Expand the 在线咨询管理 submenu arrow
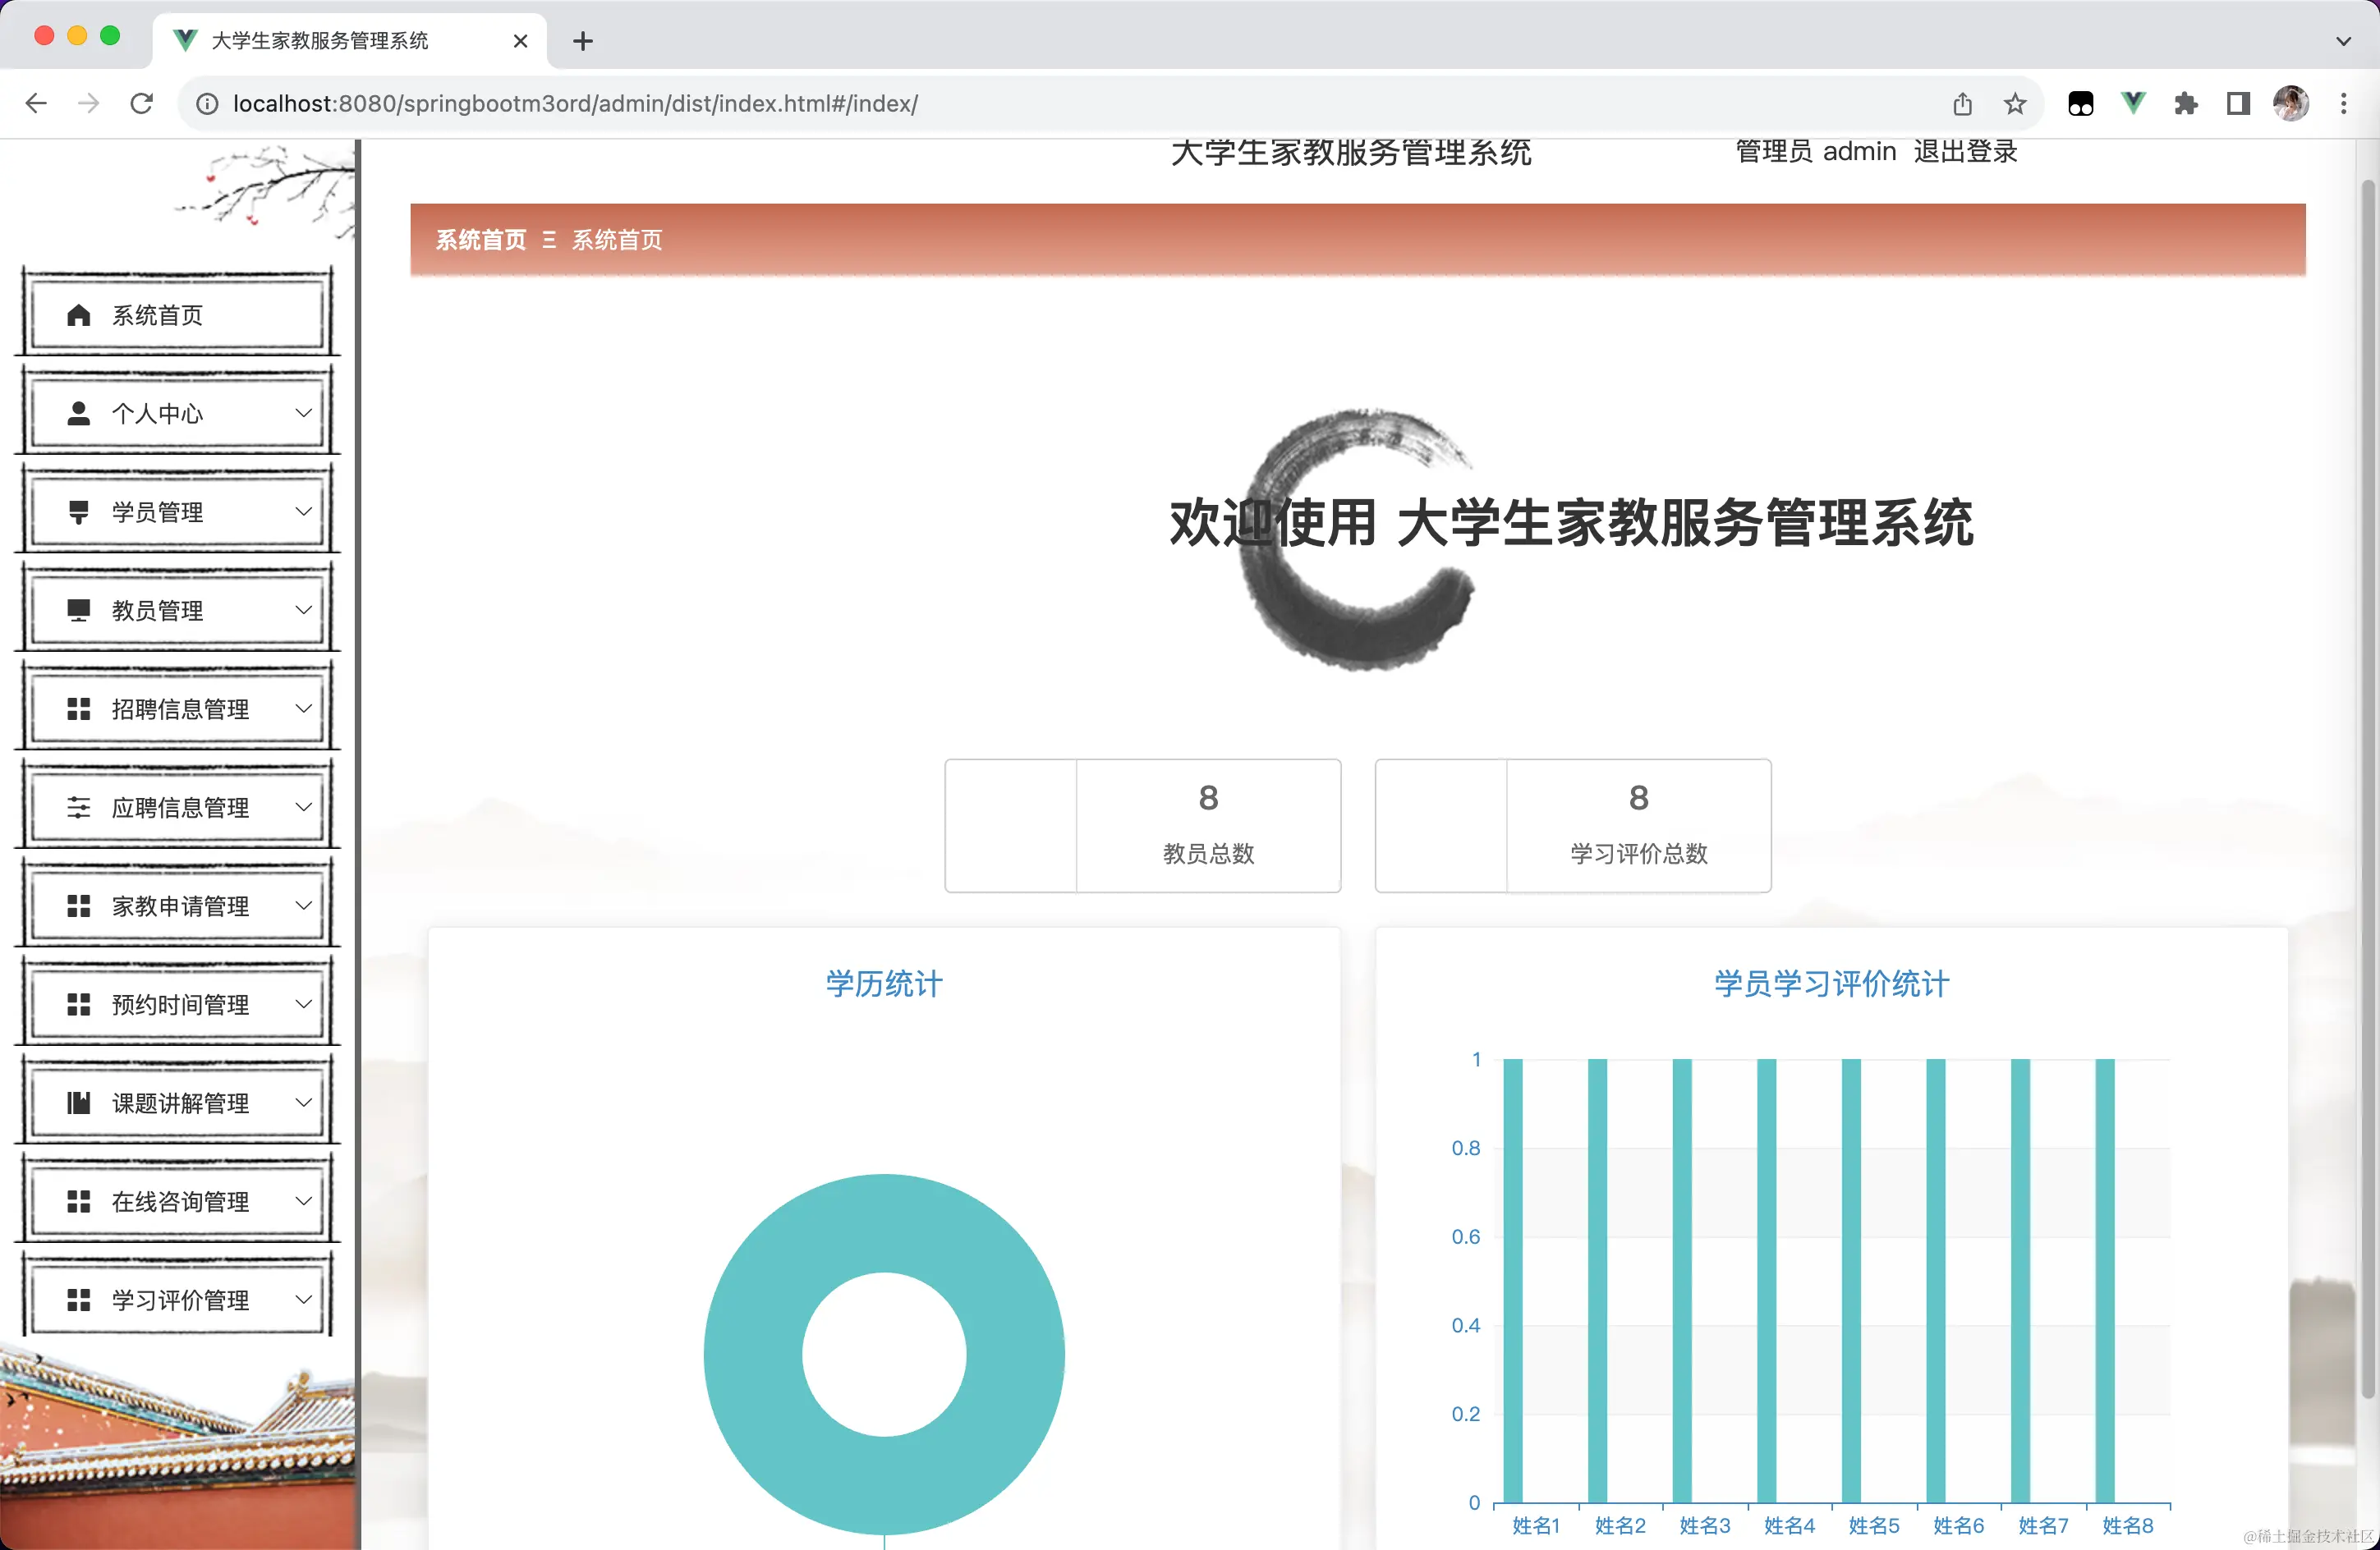2380x1550 pixels. coord(304,1201)
